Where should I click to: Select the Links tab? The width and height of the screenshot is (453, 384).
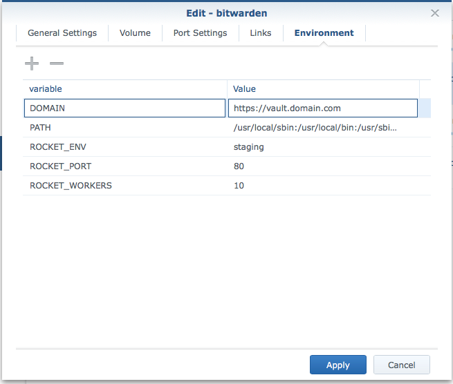click(261, 33)
